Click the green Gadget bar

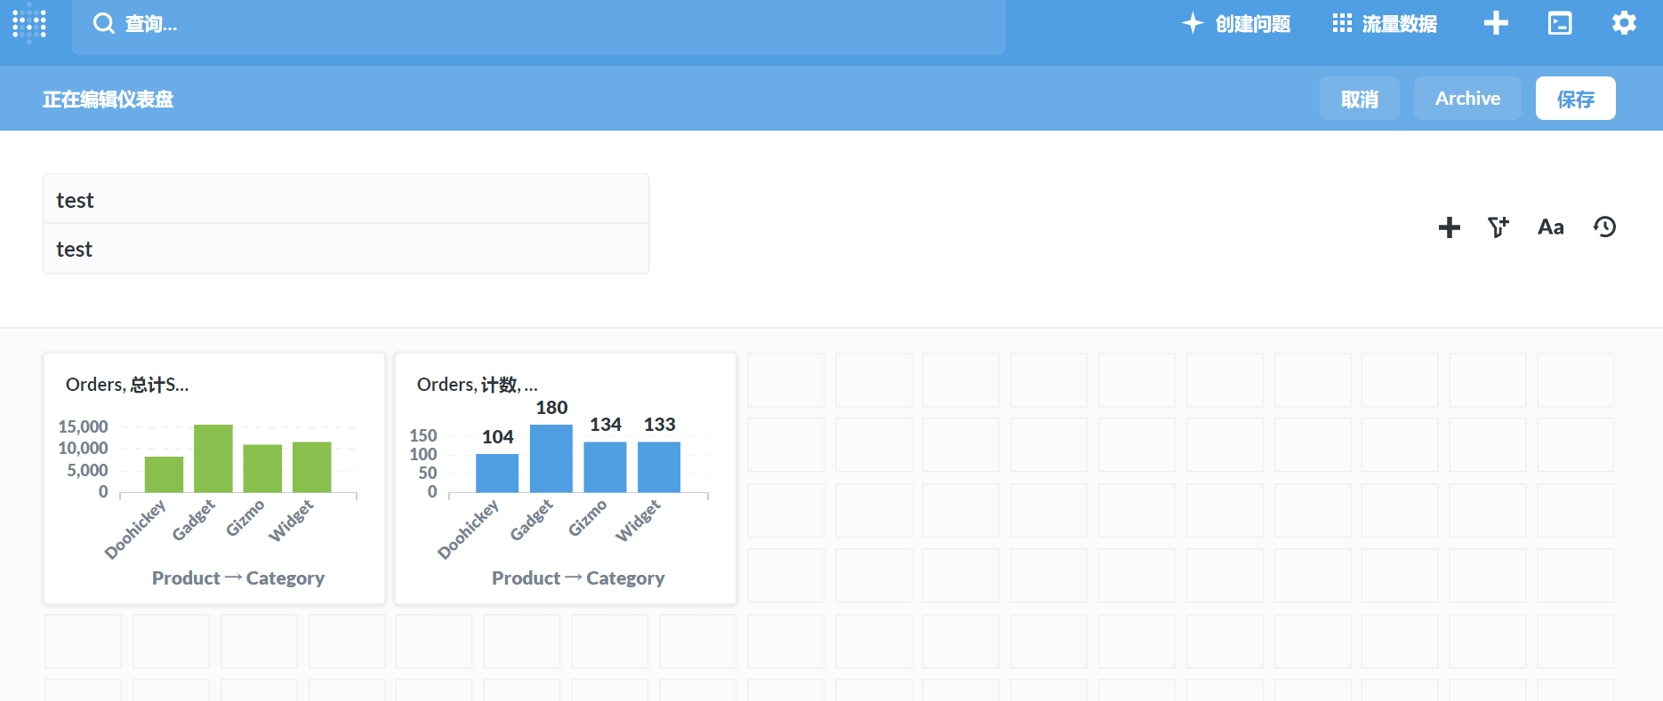tap(213, 458)
